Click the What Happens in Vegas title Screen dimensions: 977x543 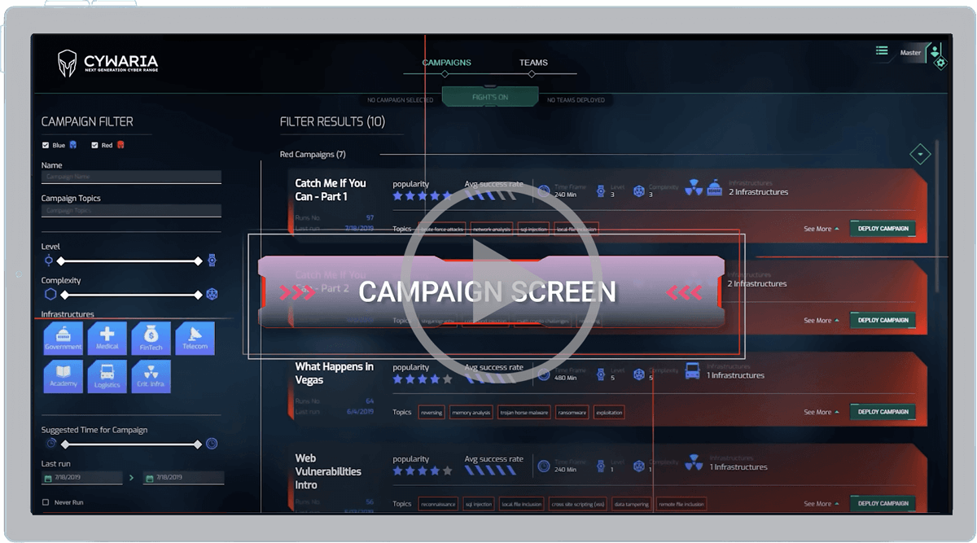[335, 374]
